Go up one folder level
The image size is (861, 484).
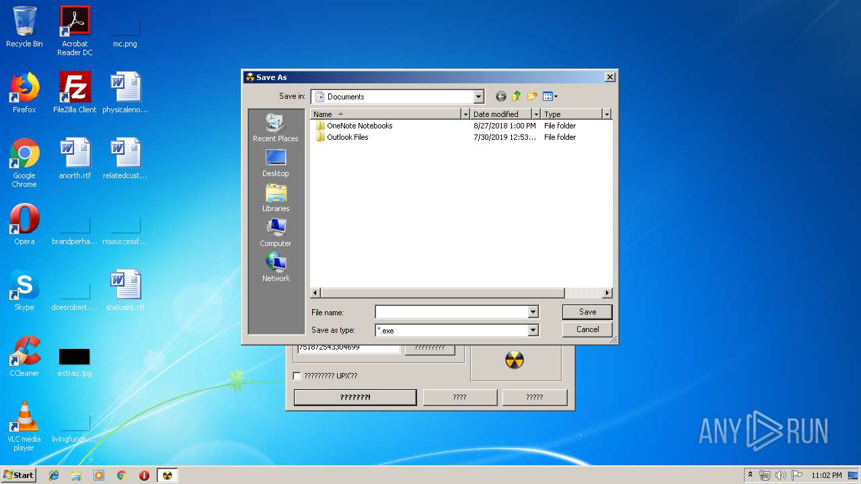click(x=517, y=97)
